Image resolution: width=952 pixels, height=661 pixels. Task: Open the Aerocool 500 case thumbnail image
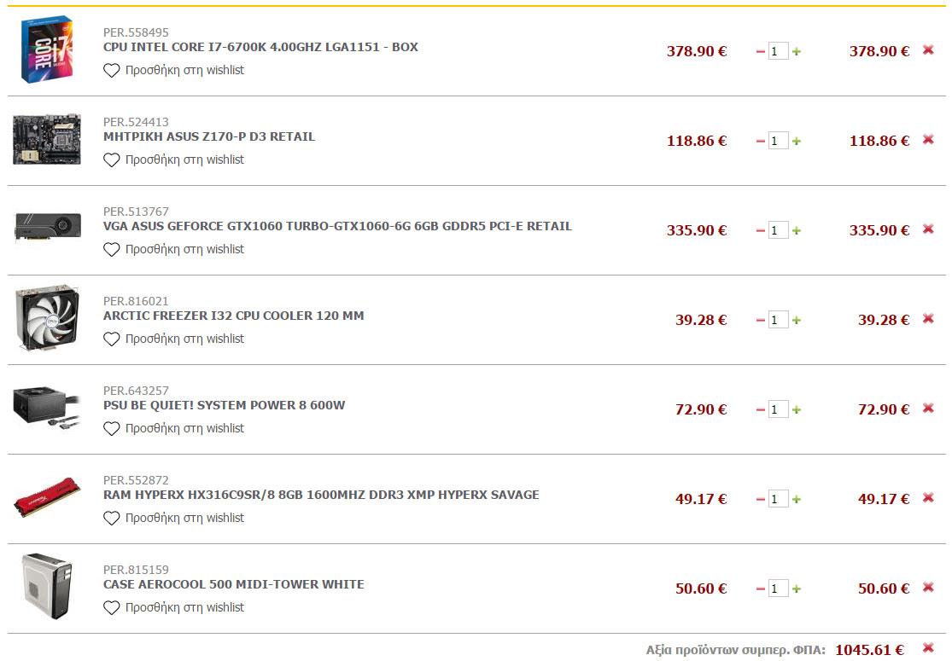47,587
